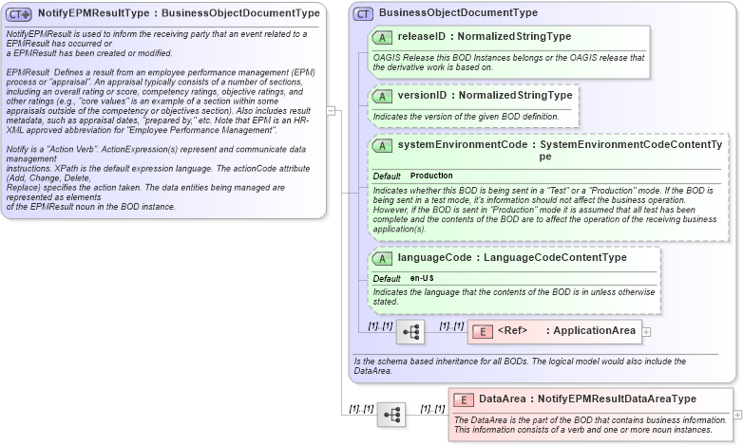This screenshot has width=743, height=445.
Task: Select systemEnvironmentCode attribute name
Action: tap(463, 144)
